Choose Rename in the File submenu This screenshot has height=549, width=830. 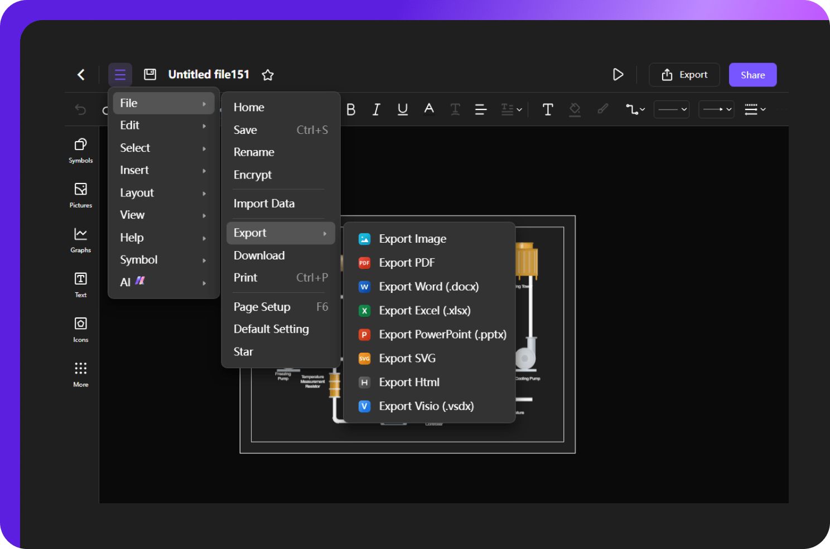click(281, 152)
